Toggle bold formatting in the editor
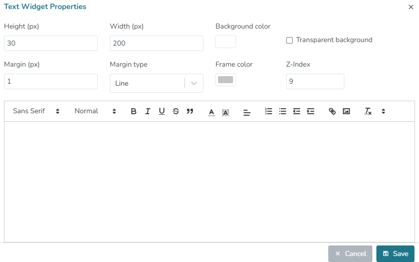 [133, 111]
